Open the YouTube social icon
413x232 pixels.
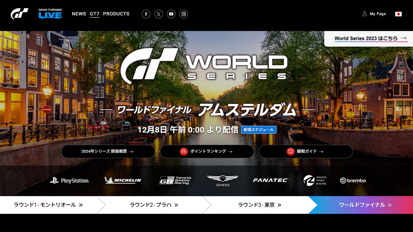tap(171, 14)
